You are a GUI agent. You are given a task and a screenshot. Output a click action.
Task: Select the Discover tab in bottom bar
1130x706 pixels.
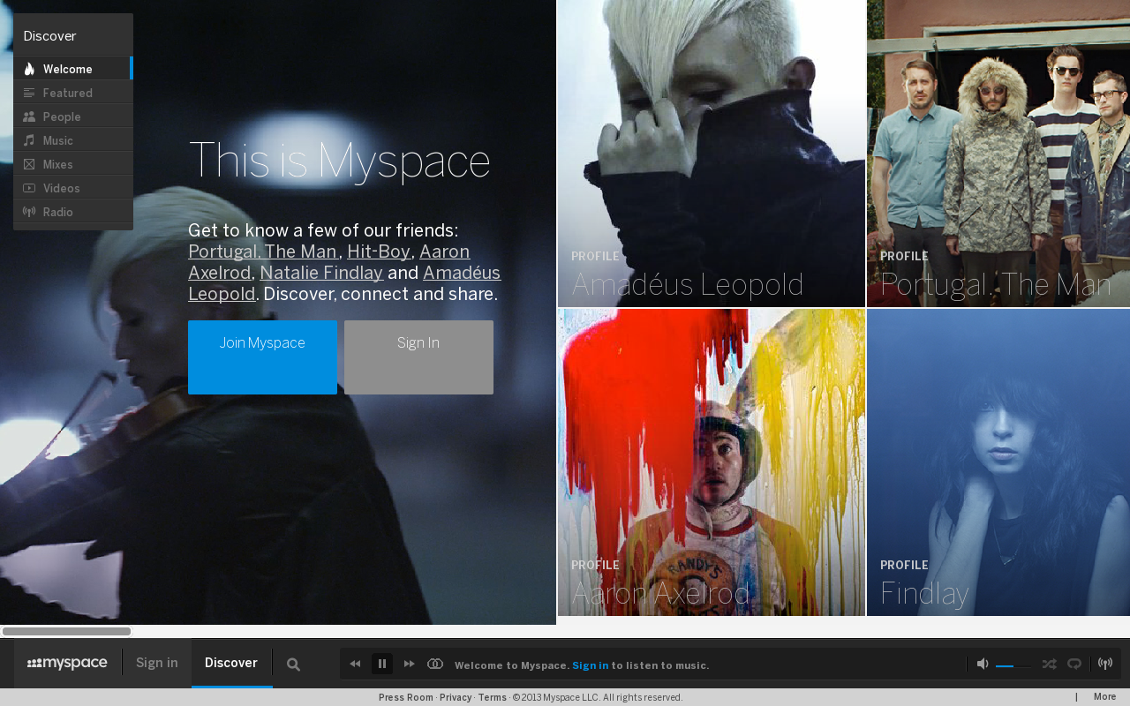[231, 663]
